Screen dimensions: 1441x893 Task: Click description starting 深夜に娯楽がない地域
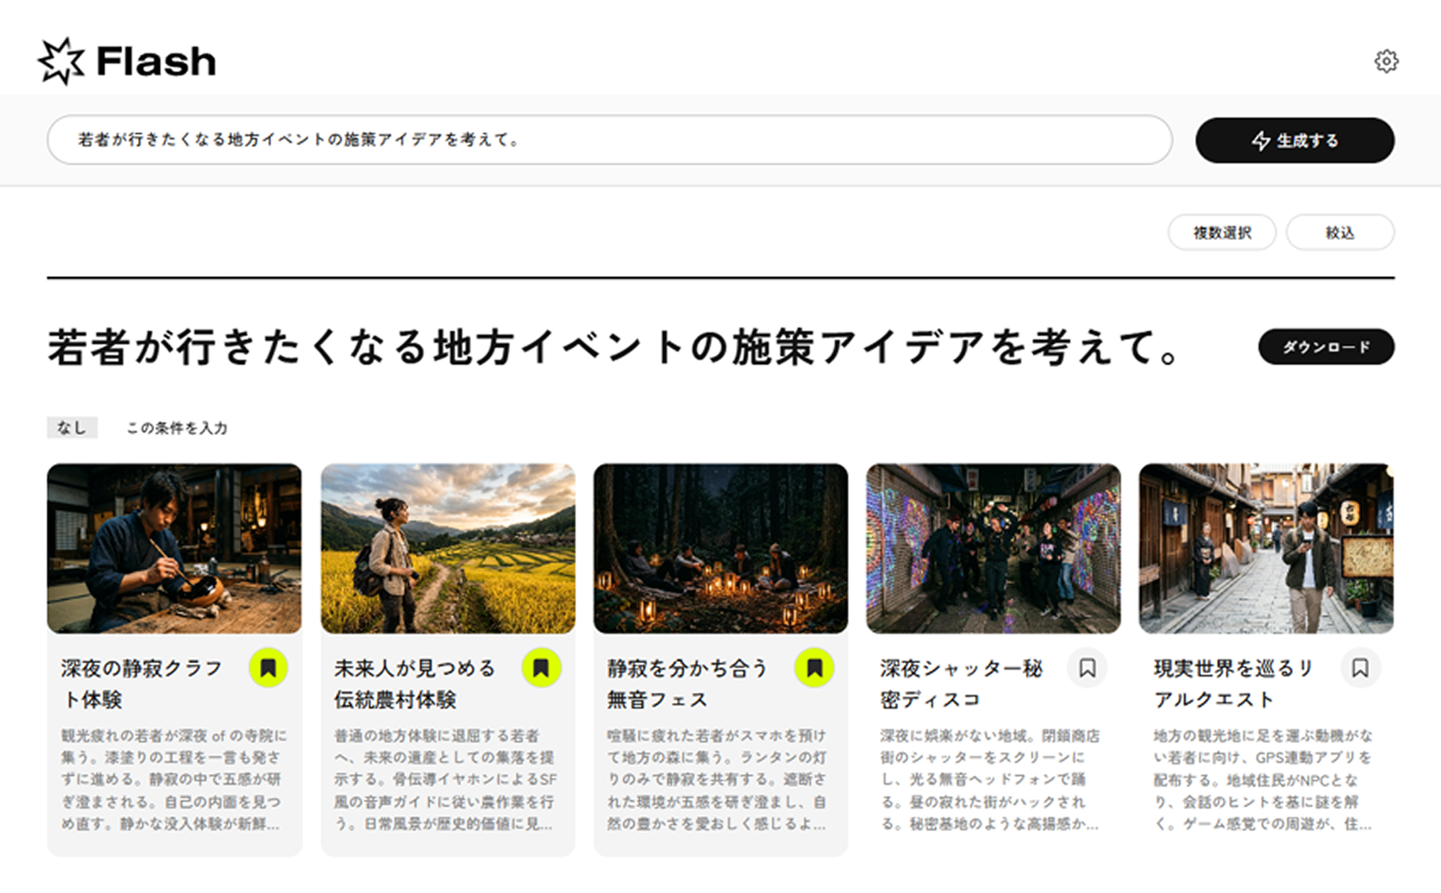click(990, 779)
